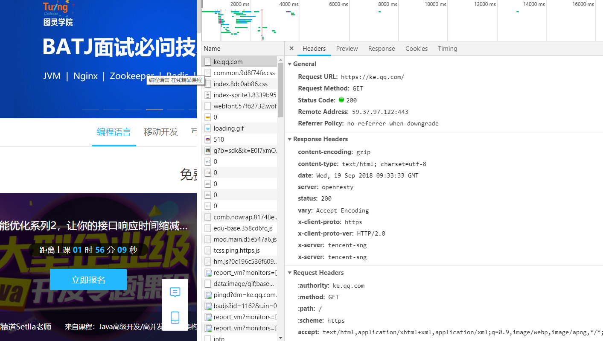Click the fourth banner carousel indicator

[x=154, y=110]
